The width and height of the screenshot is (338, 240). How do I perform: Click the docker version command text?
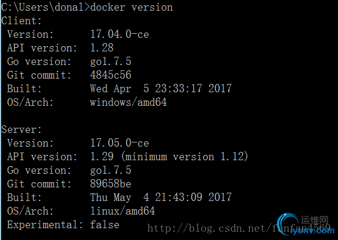[131, 7]
